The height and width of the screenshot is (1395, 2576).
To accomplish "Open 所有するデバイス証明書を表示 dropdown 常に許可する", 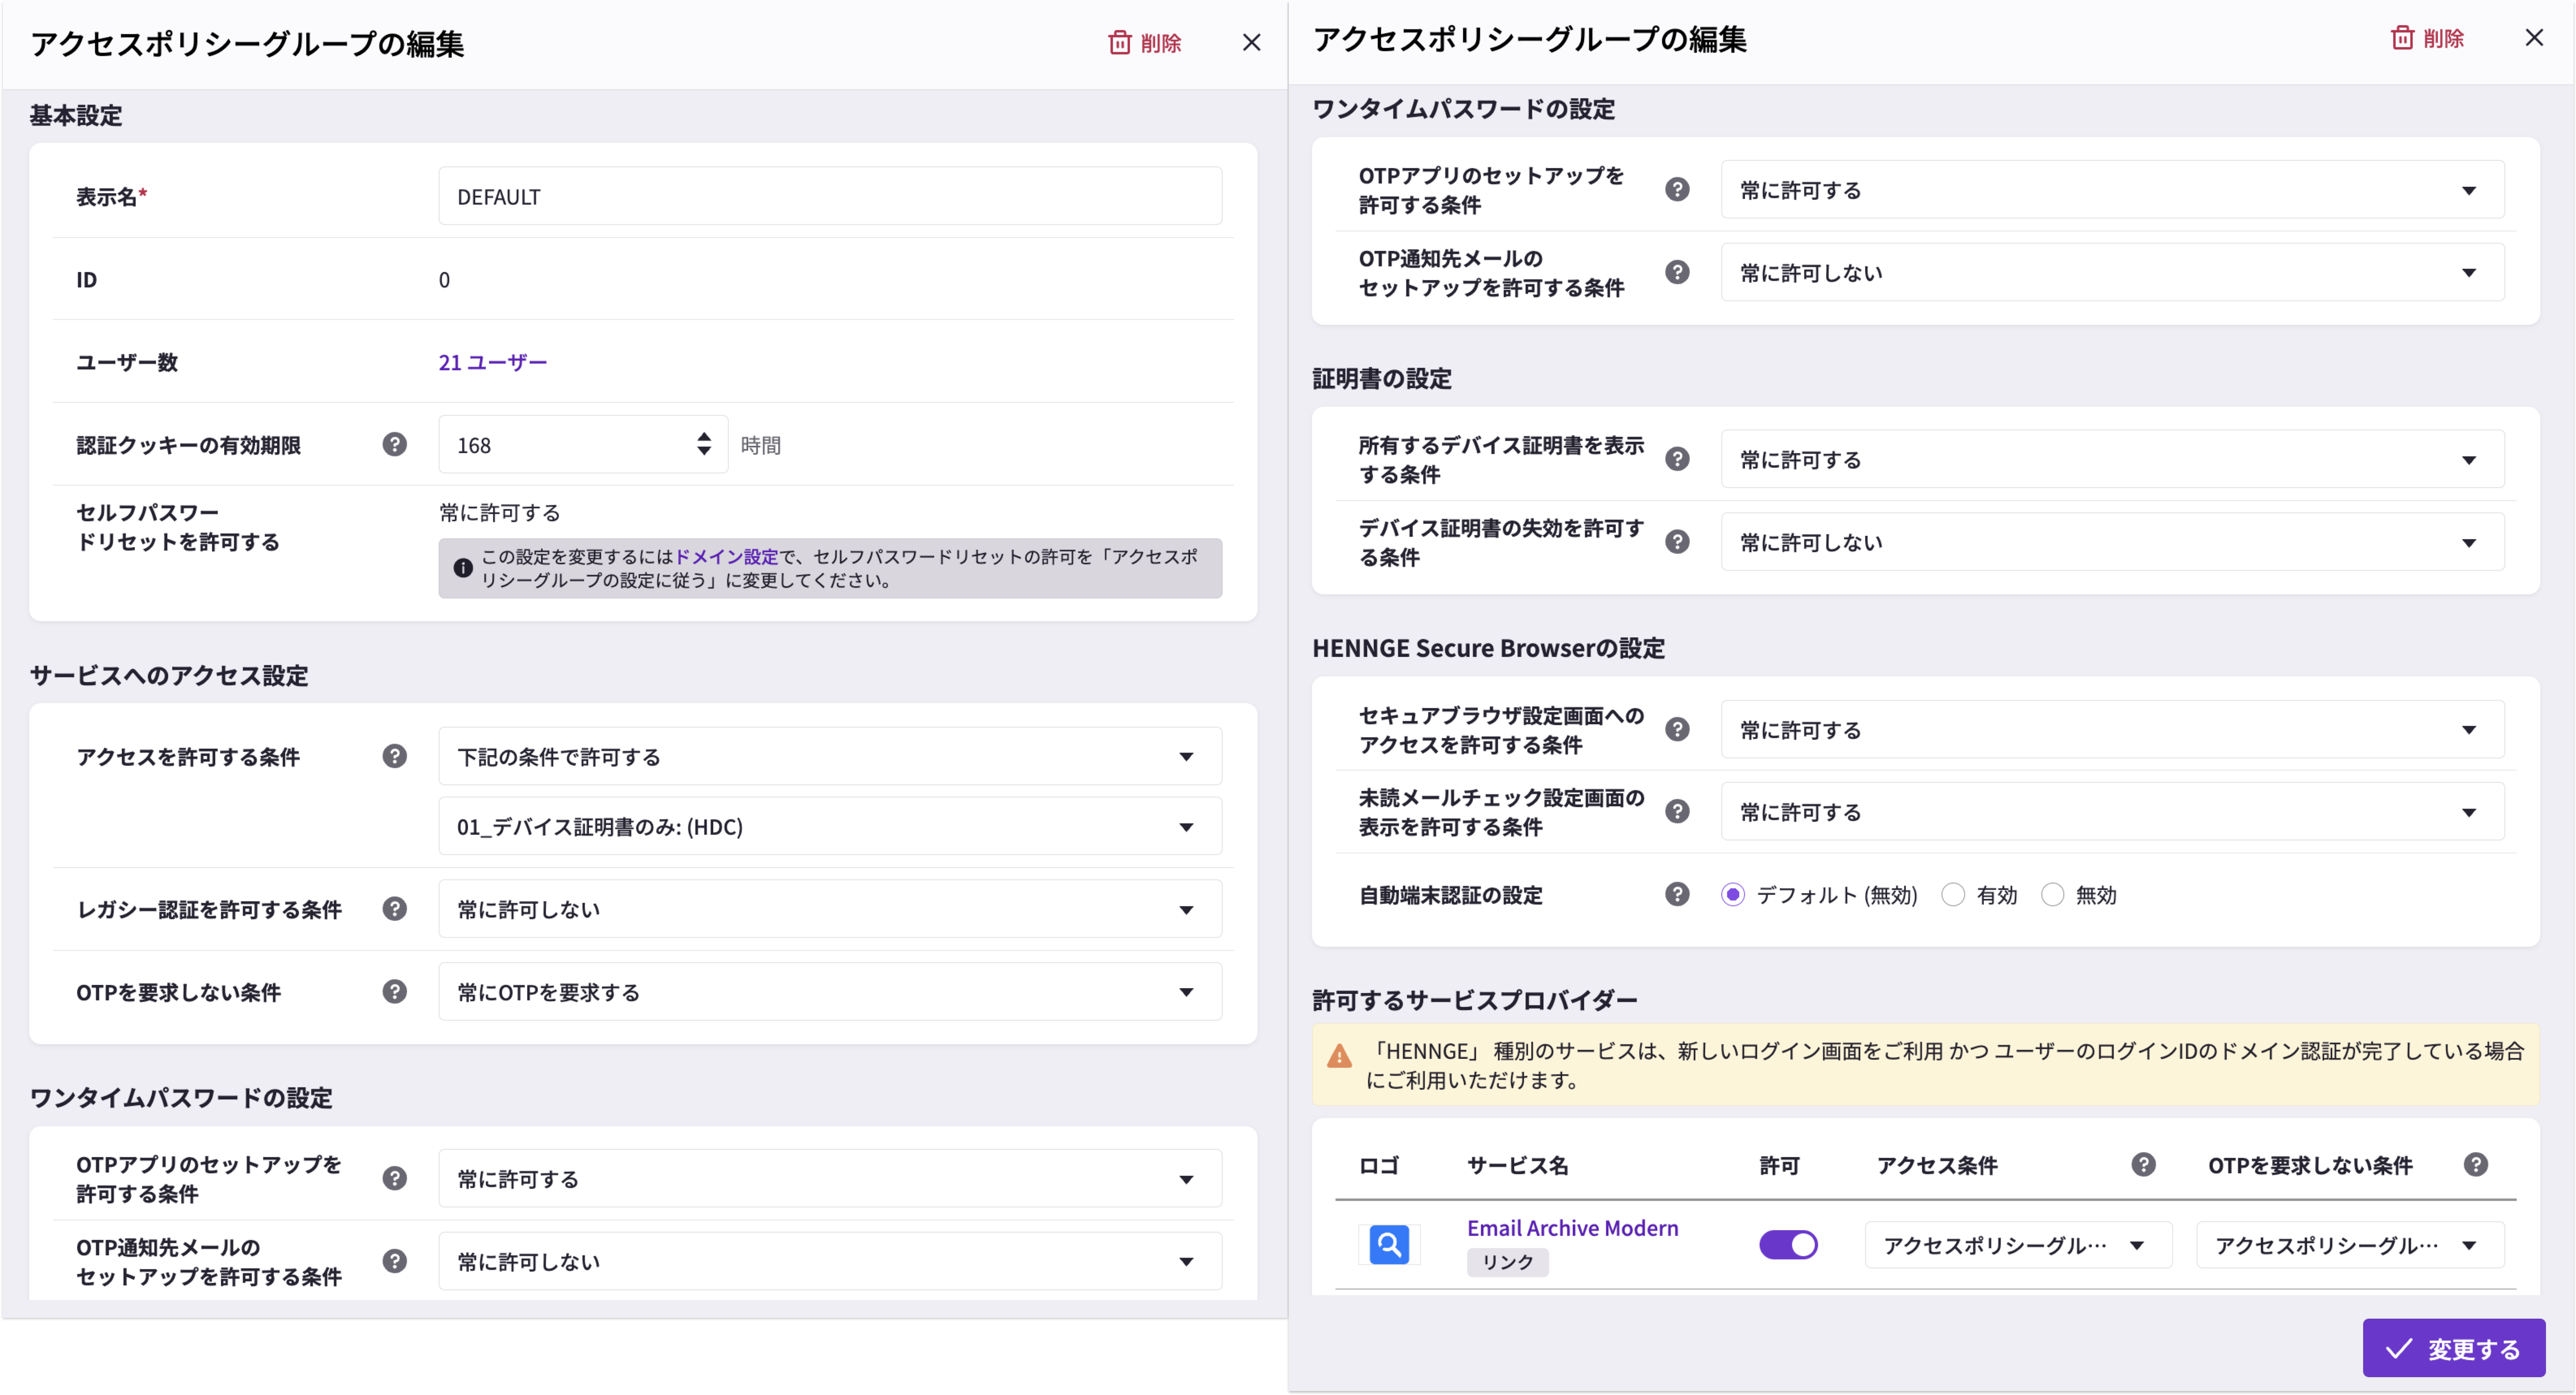I will point(2112,460).
